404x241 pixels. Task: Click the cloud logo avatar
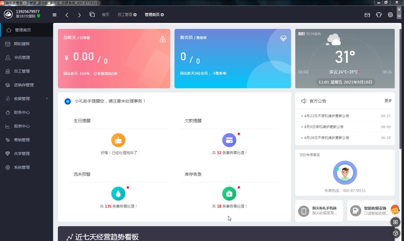pos(8,14)
